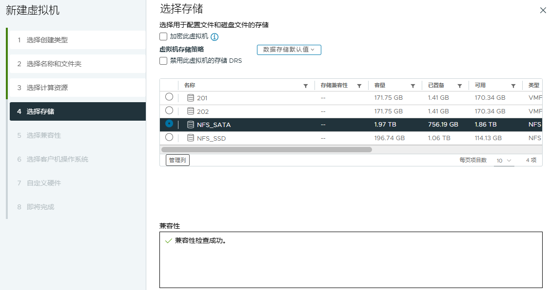549x290 pixels.
Task: Click the filter icon in 名称 column
Action: click(x=306, y=86)
